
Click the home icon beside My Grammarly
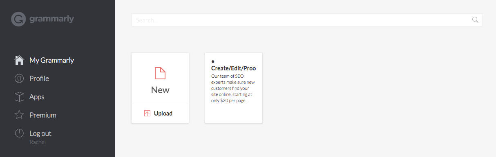point(19,60)
